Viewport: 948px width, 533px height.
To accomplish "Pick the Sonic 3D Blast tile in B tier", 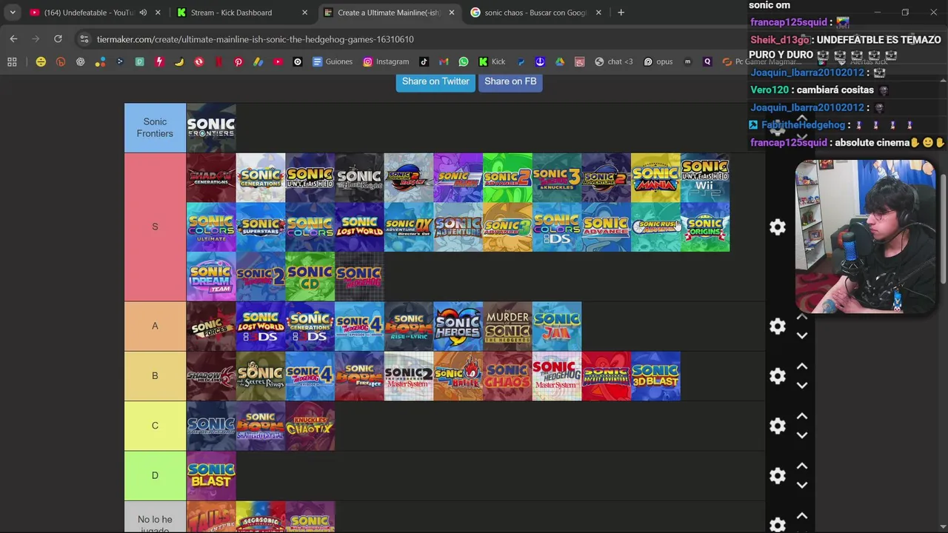I will point(655,375).
